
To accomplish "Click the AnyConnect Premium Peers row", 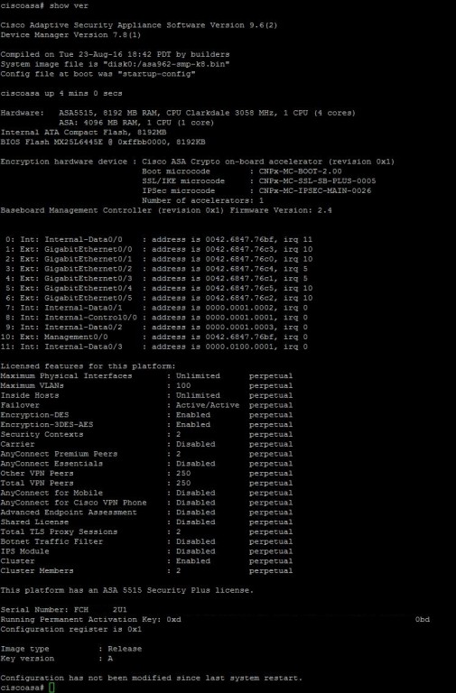I will pos(146,454).
